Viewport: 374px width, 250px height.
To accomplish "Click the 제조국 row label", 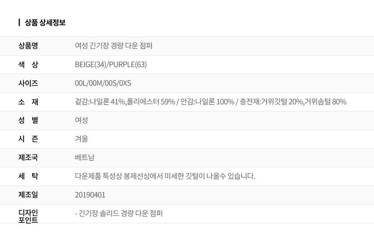I will [28, 158].
